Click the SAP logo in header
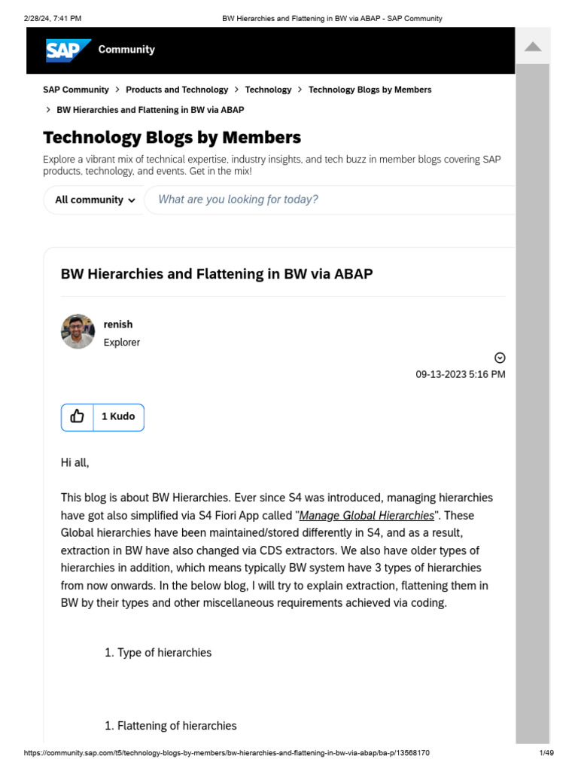Viewport: 578px width, 771px height. click(68, 50)
